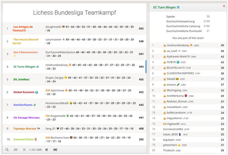This screenshot has width=228, height=155.
Task: Open Los Amigos de Twinza75 team
Action: tap(23, 29)
